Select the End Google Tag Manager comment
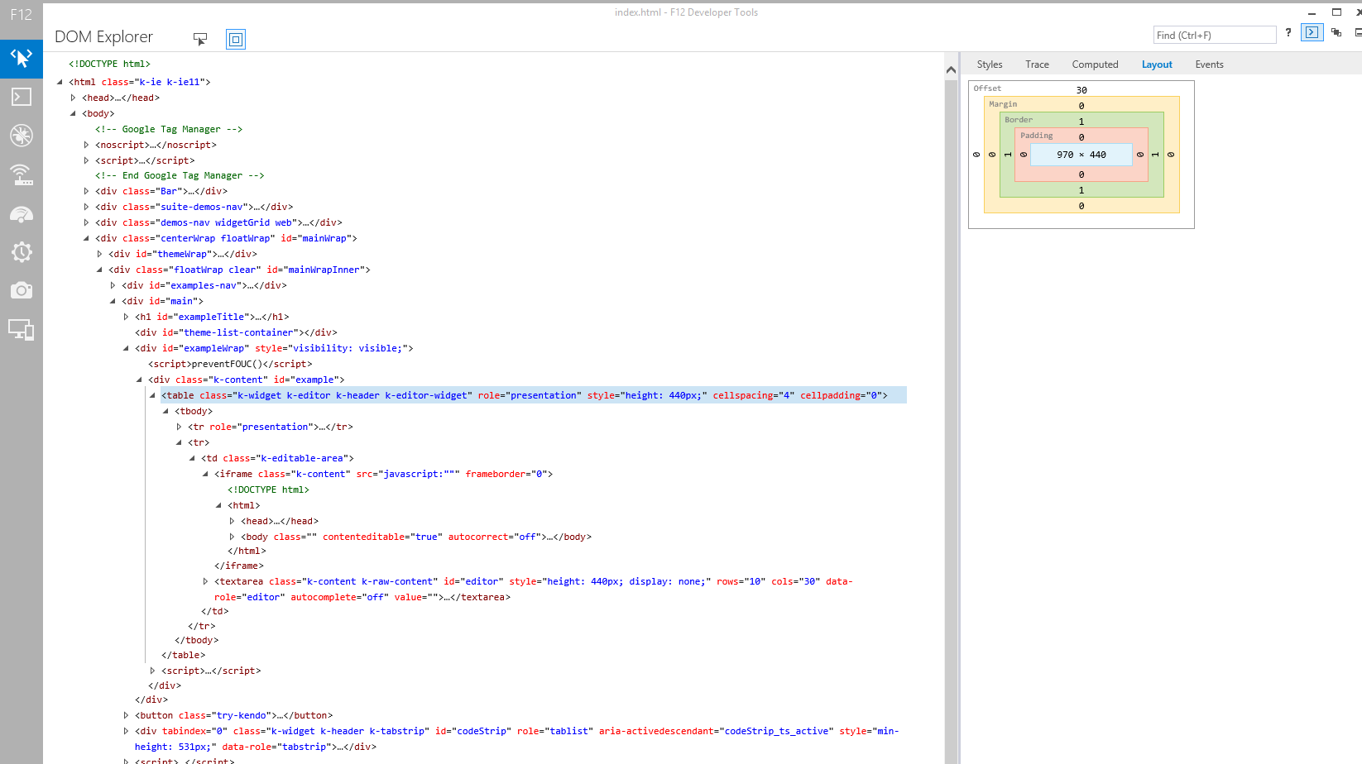Screen dimensions: 1362x764 pyautogui.click(x=180, y=175)
